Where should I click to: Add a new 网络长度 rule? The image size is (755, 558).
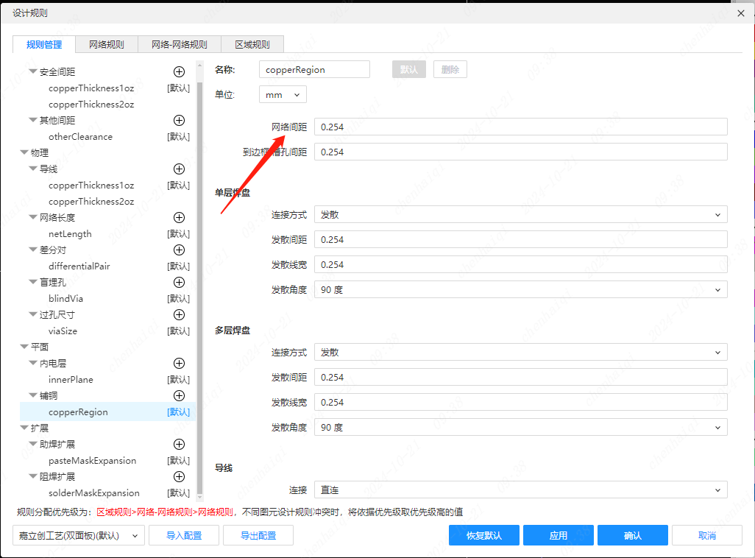(179, 218)
